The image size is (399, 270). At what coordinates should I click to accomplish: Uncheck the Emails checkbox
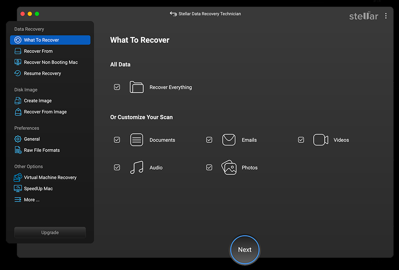click(x=209, y=140)
